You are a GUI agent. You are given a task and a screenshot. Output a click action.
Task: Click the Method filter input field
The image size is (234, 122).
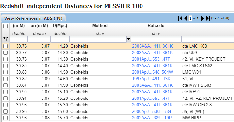pyautogui.click(x=98, y=39)
